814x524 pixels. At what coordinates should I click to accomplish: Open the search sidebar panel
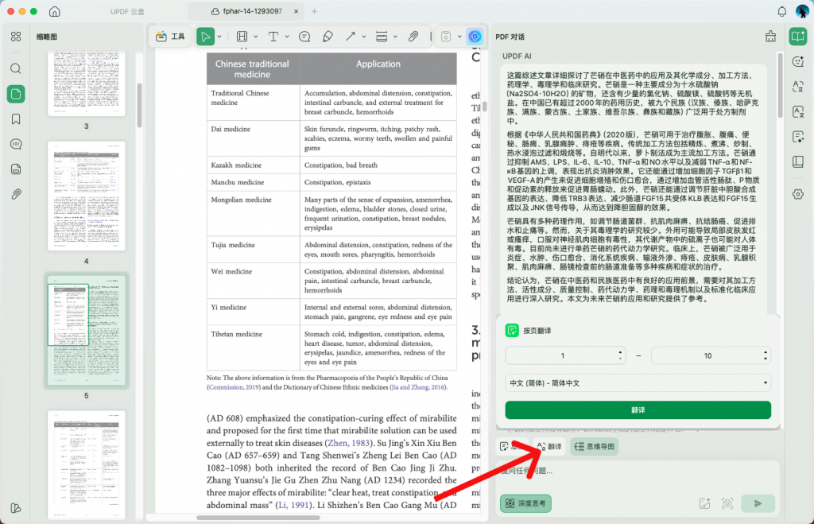point(16,68)
